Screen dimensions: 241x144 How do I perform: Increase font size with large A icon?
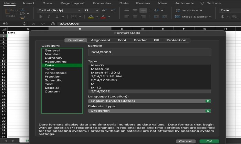pos(104,10)
